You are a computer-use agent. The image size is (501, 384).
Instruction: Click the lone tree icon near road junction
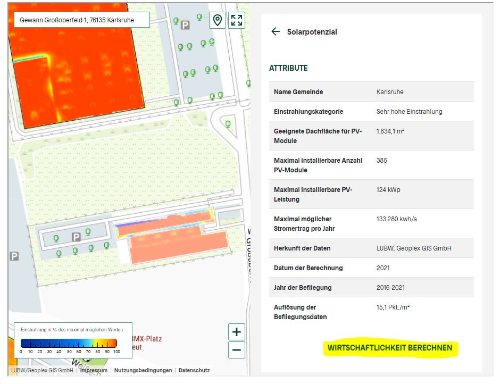pyautogui.click(x=228, y=124)
